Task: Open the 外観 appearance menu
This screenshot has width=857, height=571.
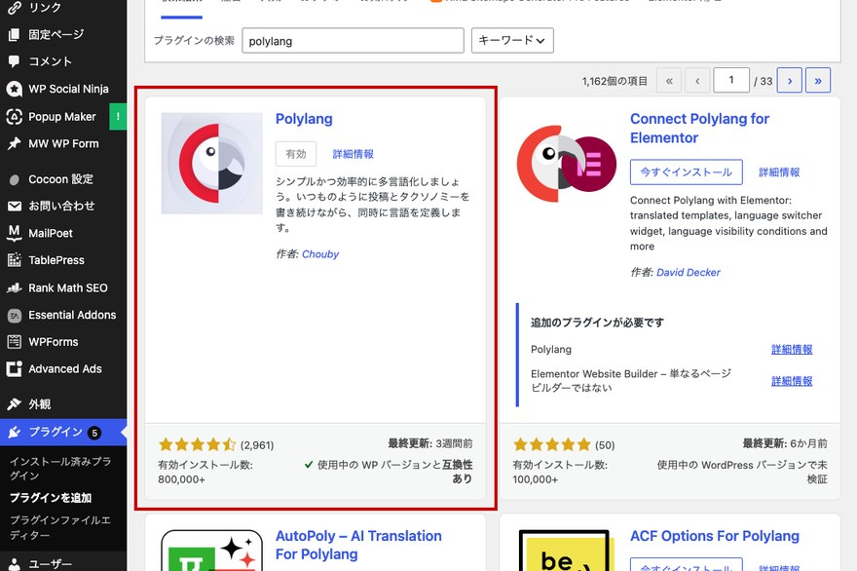Action: point(63,404)
